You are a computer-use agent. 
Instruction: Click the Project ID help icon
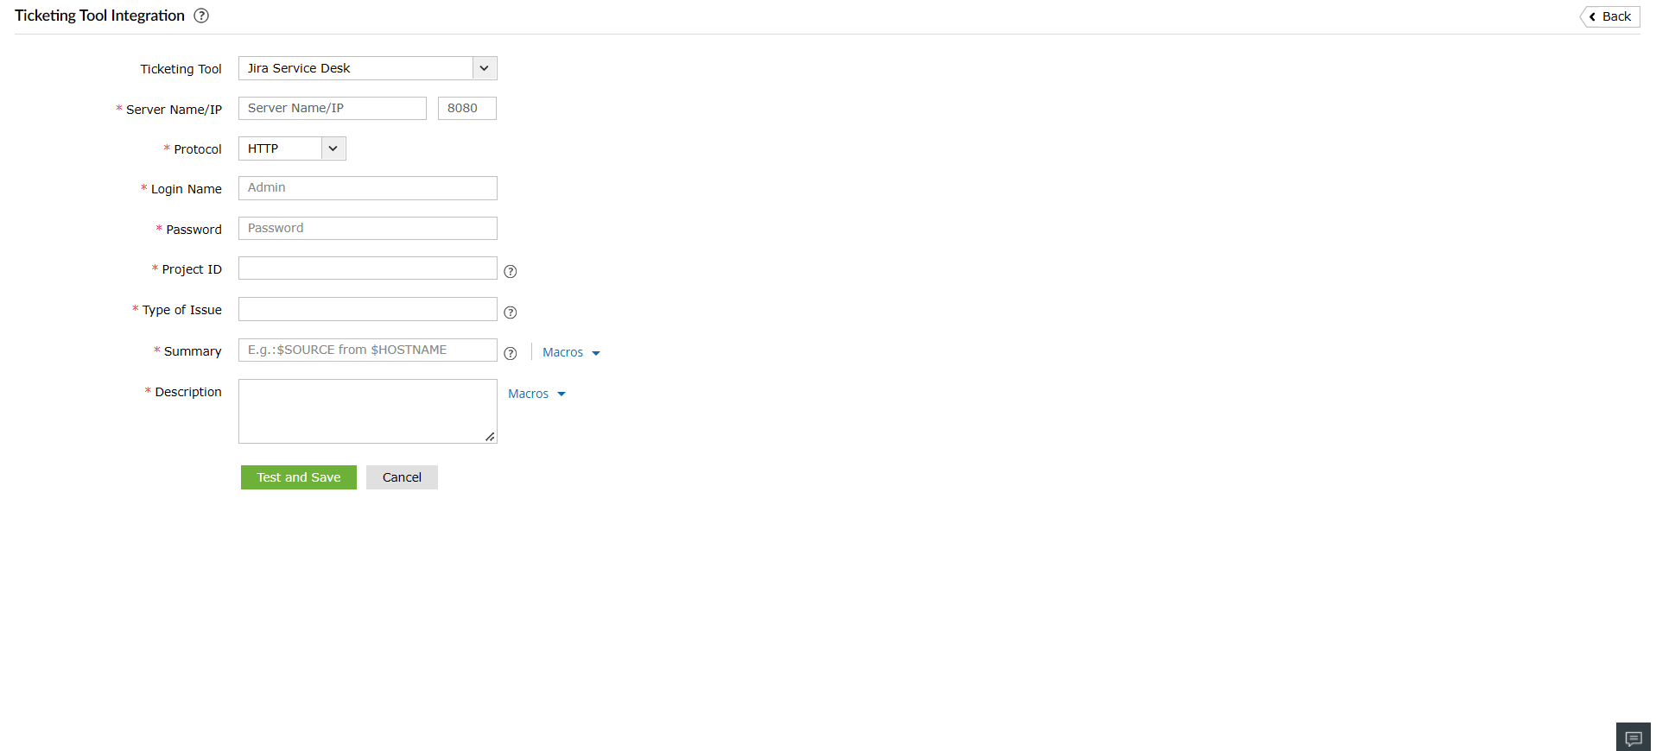pyautogui.click(x=511, y=271)
